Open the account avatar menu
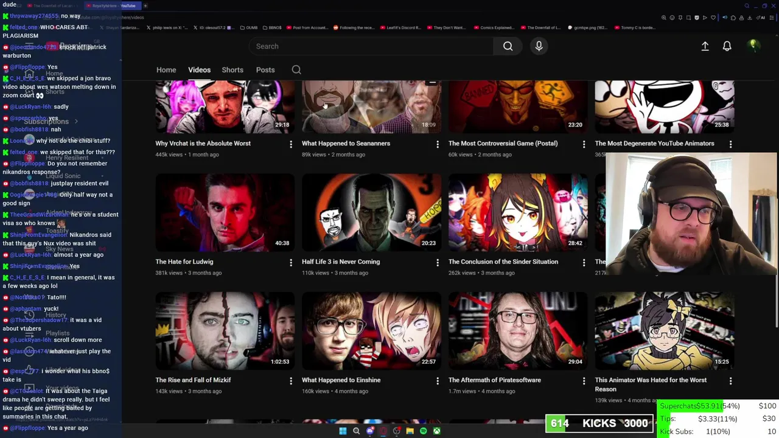 [x=753, y=46]
